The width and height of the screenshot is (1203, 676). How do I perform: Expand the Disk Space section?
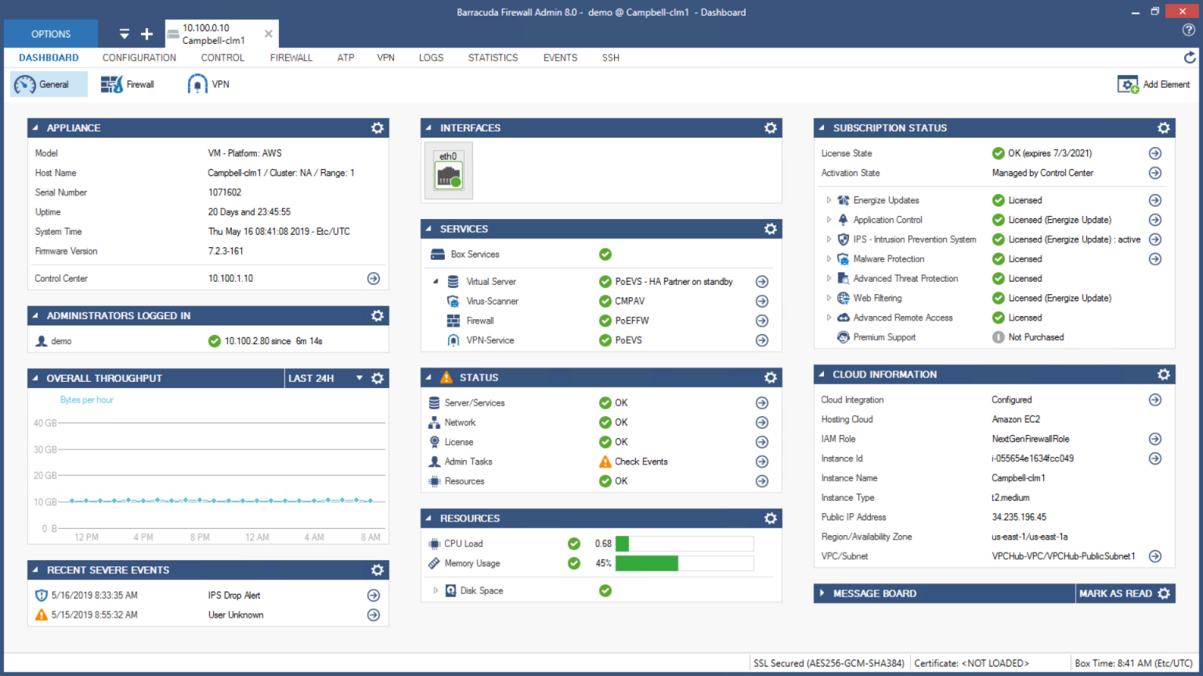(437, 590)
